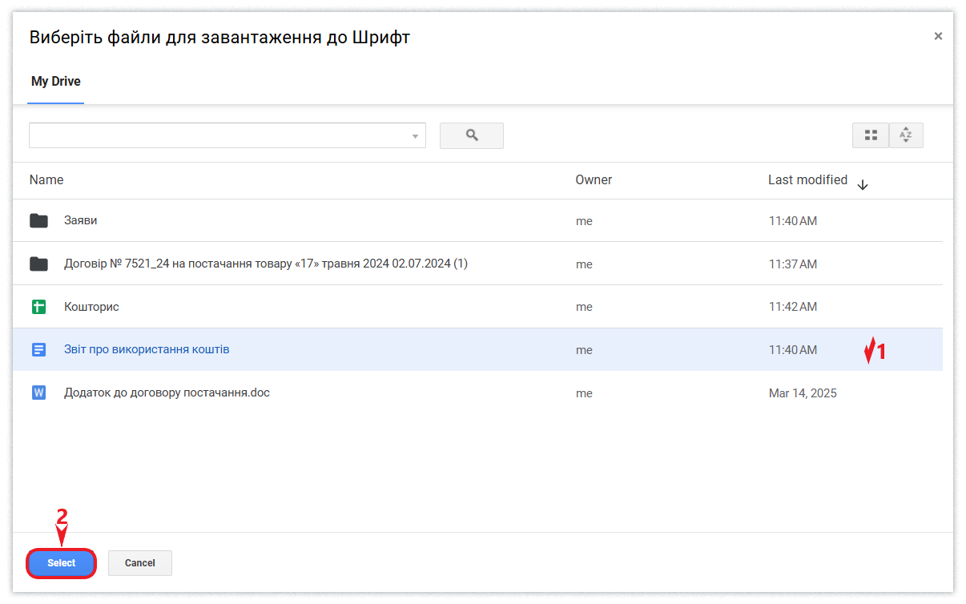Focus the file search input field
The image size is (966, 604).
tap(218, 135)
